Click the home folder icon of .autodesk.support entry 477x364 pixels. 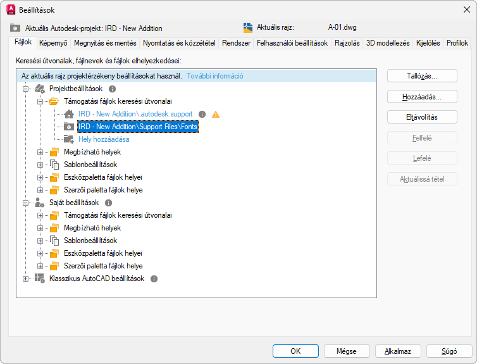click(69, 115)
